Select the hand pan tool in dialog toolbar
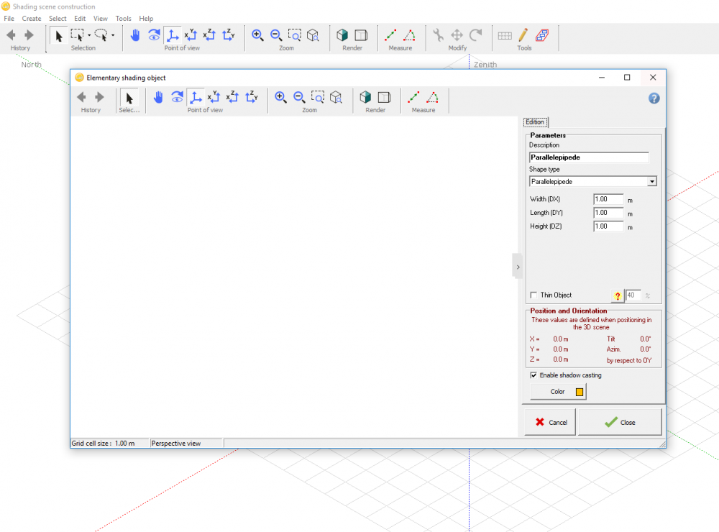The height and width of the screenshot is (532, 719). (158, 97)
